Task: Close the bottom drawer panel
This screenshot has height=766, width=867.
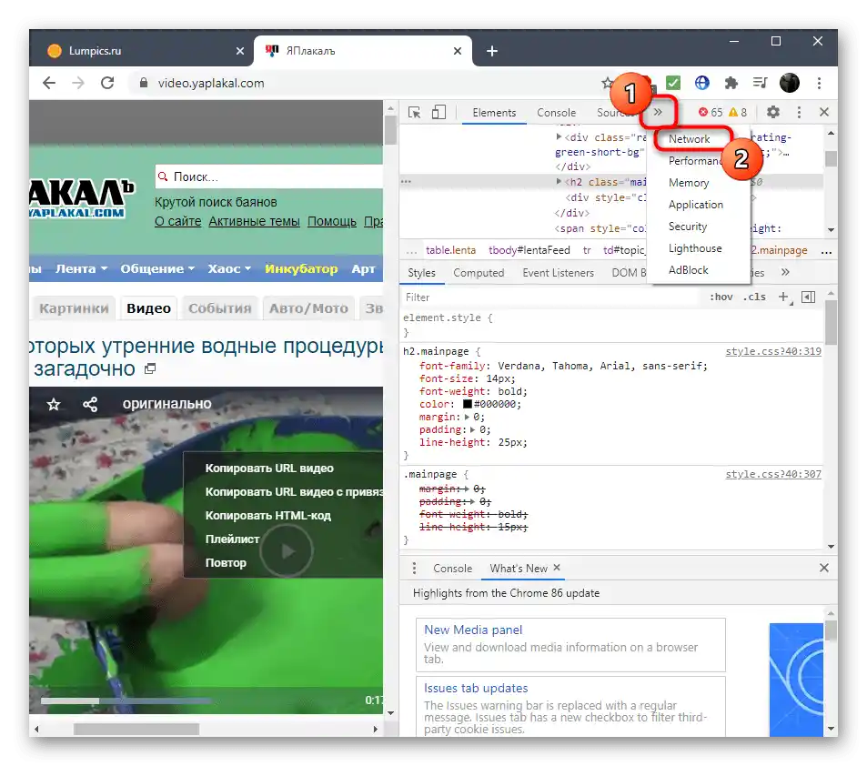Action: click(x=824, y=568)
